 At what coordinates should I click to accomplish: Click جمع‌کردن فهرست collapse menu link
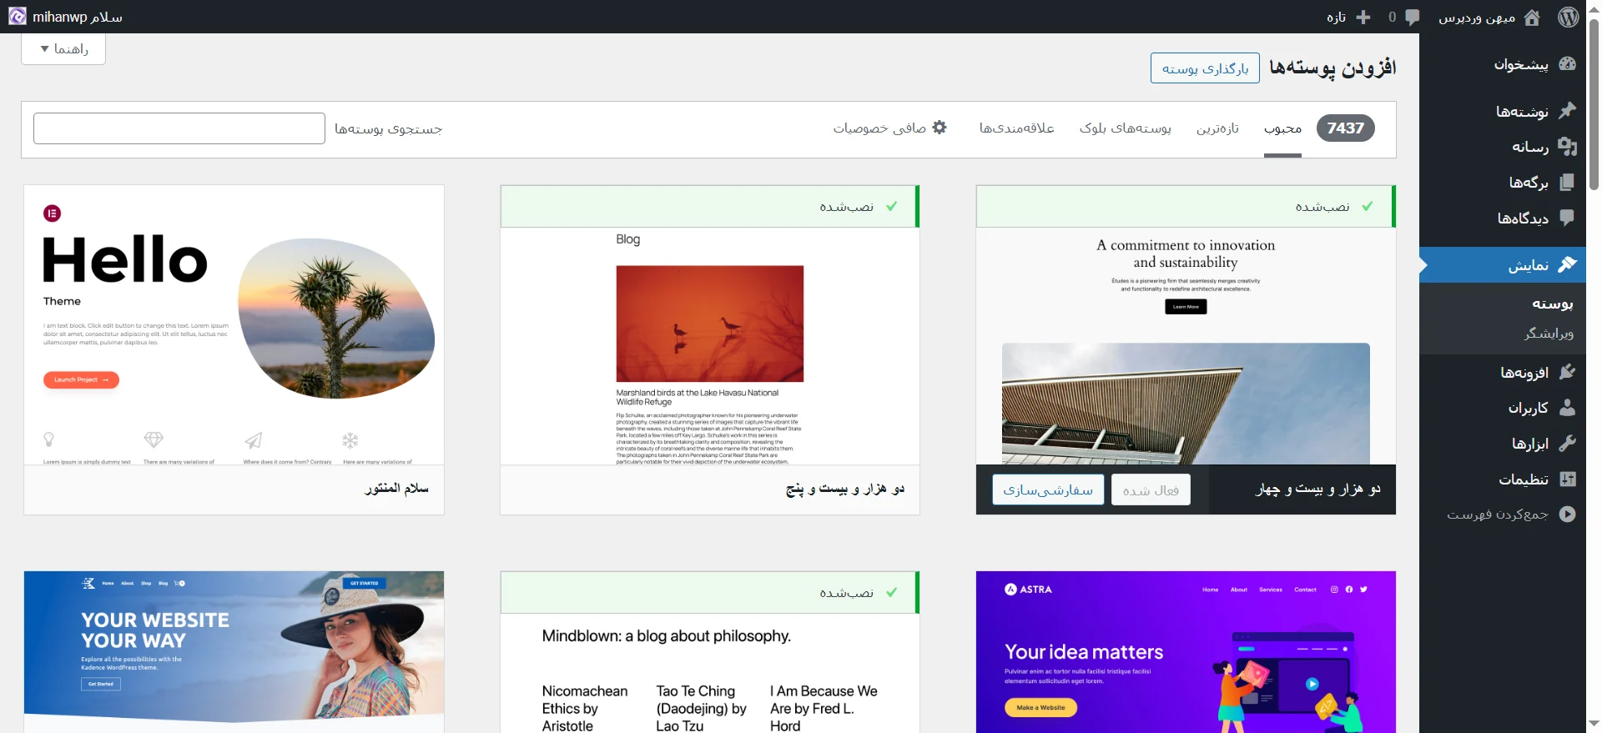click(1503, 515)
